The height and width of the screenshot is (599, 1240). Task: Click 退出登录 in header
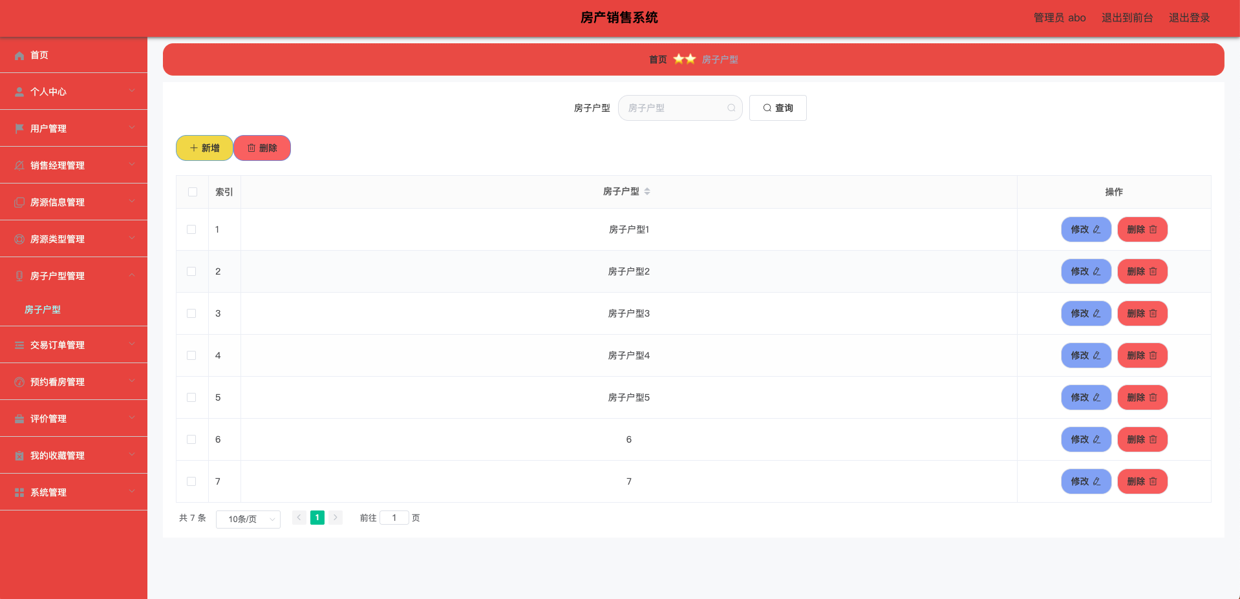(1189, 17)
